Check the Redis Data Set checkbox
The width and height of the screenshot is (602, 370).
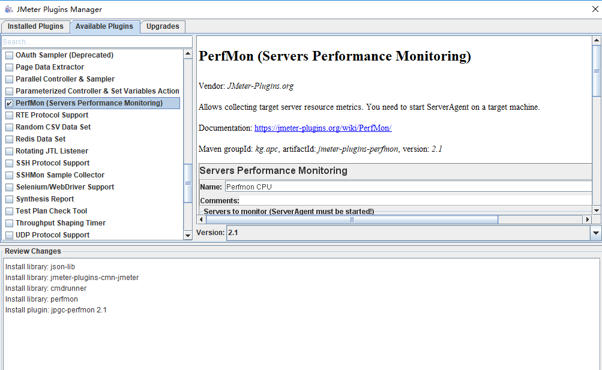point(9,139)
